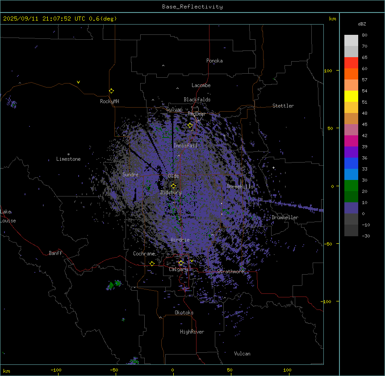
Task: Click the yellow diamond marker above Calgary
Action: coord(181,263)
